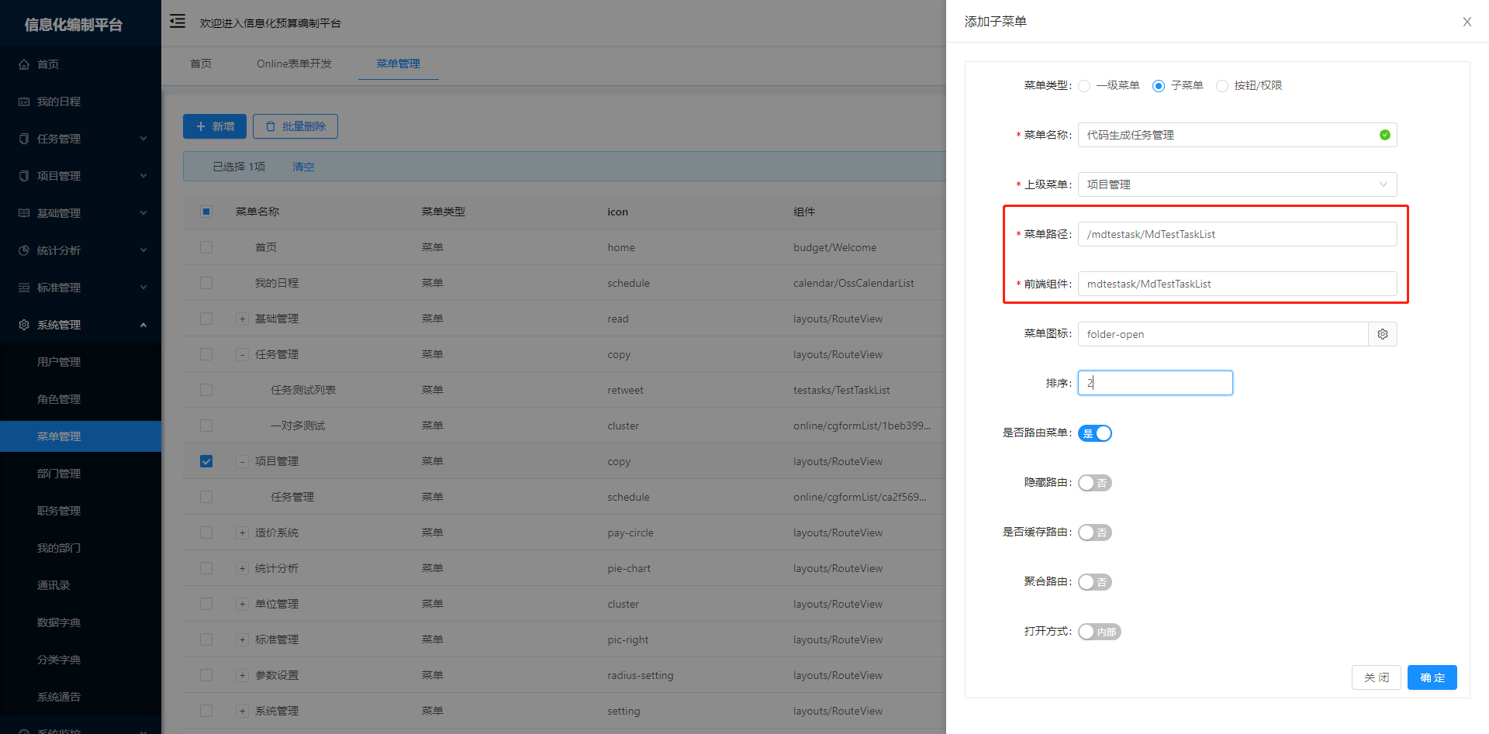1489x734 pixels.
Task: Expand the 单位管理 row
Action: [243, 604]
